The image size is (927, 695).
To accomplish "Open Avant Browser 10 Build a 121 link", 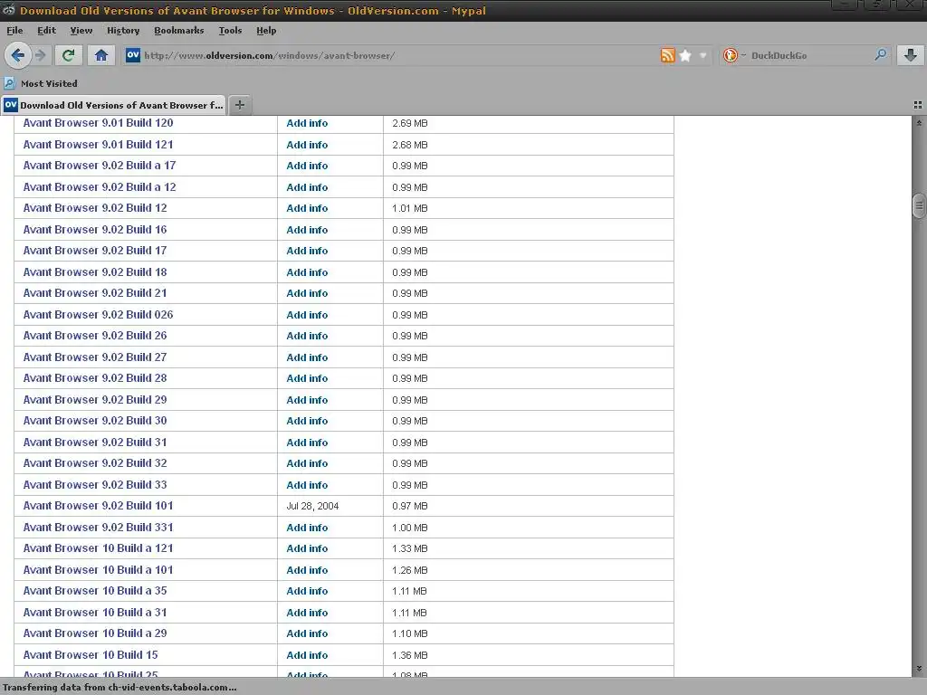I will [98, 548].
